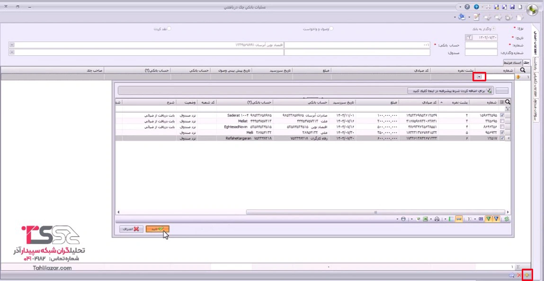Select the 'واگذار به بانک' radio option
The width and height of the screenshot is (544, 281).
tap(494, 29)
